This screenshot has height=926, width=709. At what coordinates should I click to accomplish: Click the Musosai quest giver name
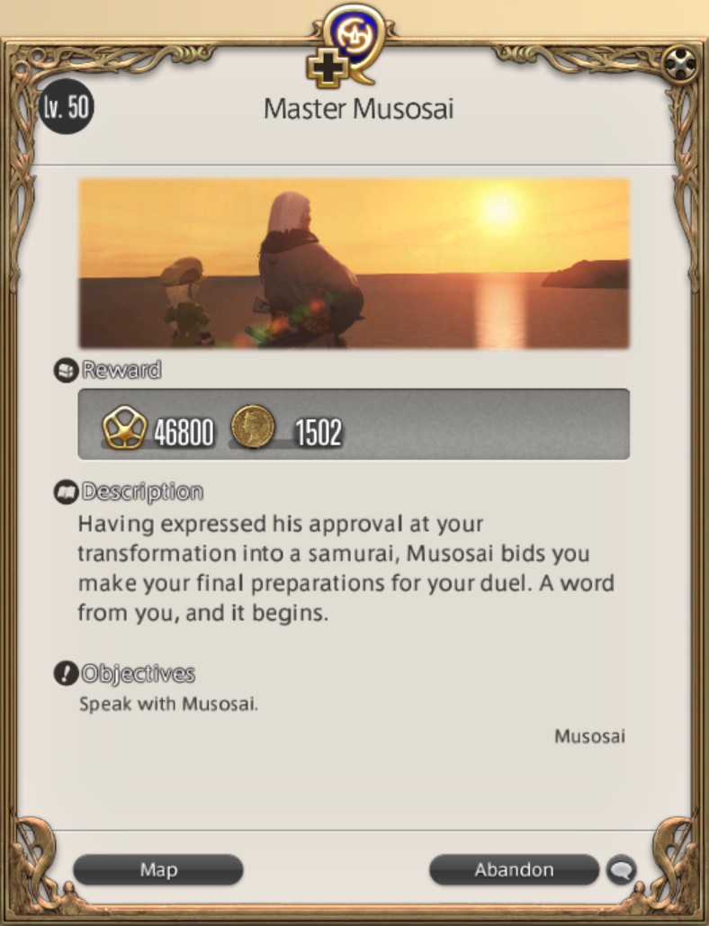tap(589, 736)
